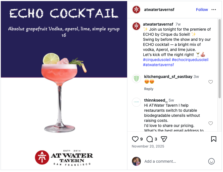
Task: Open the #echocirquedusoleil hashtag
Action: click(190, 60)
